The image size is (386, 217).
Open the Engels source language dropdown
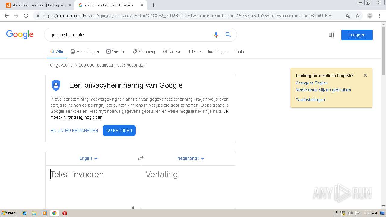pos(88,158)
